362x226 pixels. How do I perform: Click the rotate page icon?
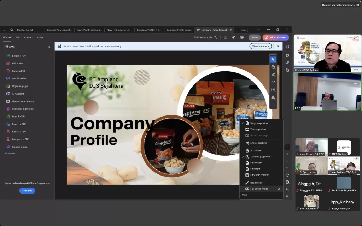coord(287,175)
